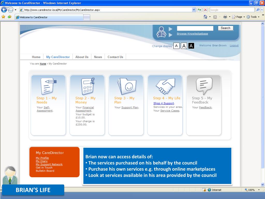Image resolution: width=265 pixels, height=199 pixels.
Task: Click the security lock status bar icon
Action: click(x=204, y=190)
